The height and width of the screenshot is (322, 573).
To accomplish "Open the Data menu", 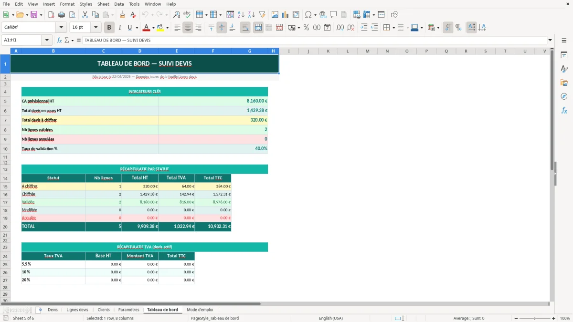I will (119, 4).
